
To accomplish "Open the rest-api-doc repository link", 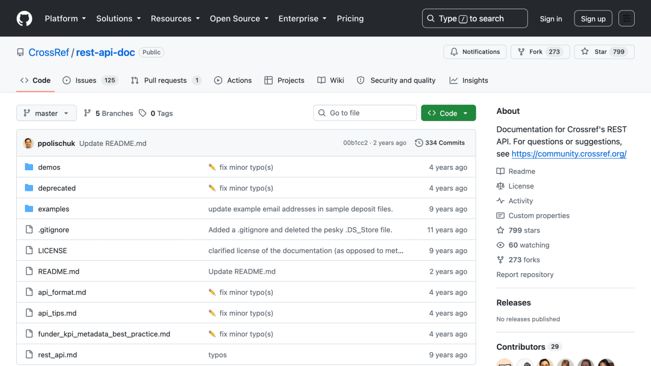I will [x=105, y=53].
